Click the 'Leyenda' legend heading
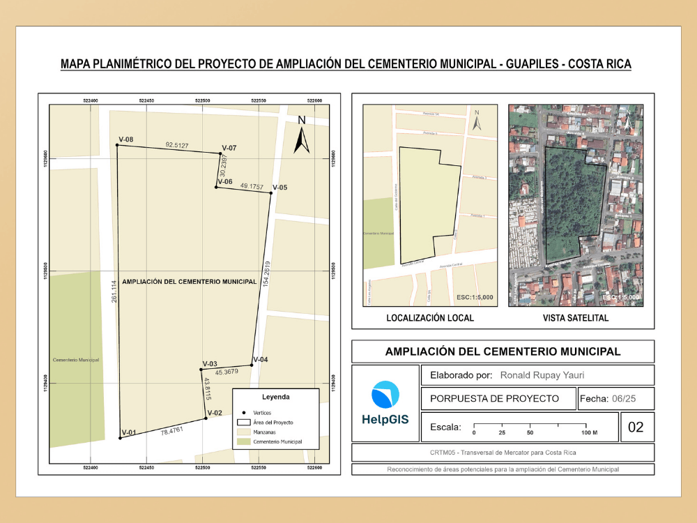Viewport: 697px width, 523px height. tap(275, 397)
